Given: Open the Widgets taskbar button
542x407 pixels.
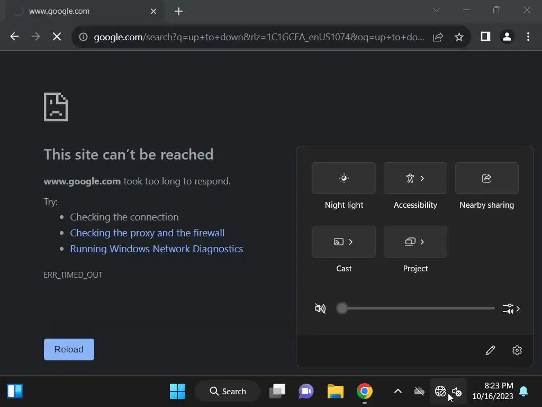Looking at the screenshot, I should tap(15, 392).
